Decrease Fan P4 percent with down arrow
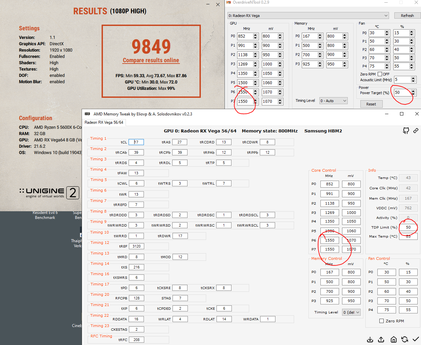Image resolution: width=421 pixels, height=345 pixels. pos(412,68)
